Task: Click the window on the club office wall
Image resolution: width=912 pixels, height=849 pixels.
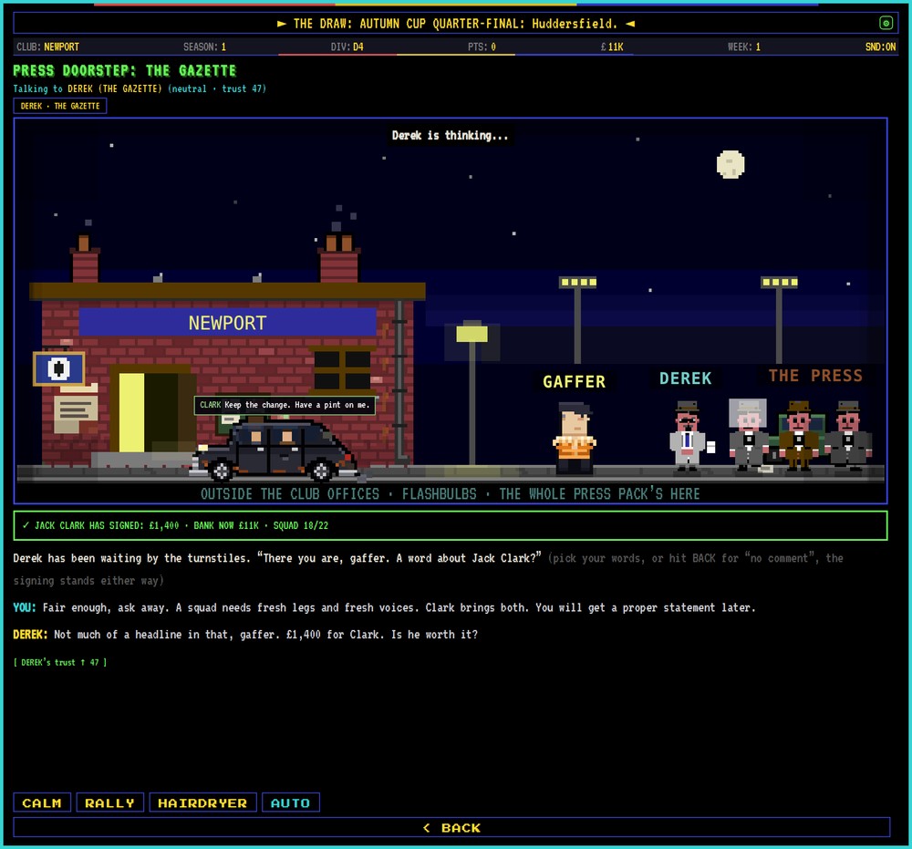Action: click(342, 368)
